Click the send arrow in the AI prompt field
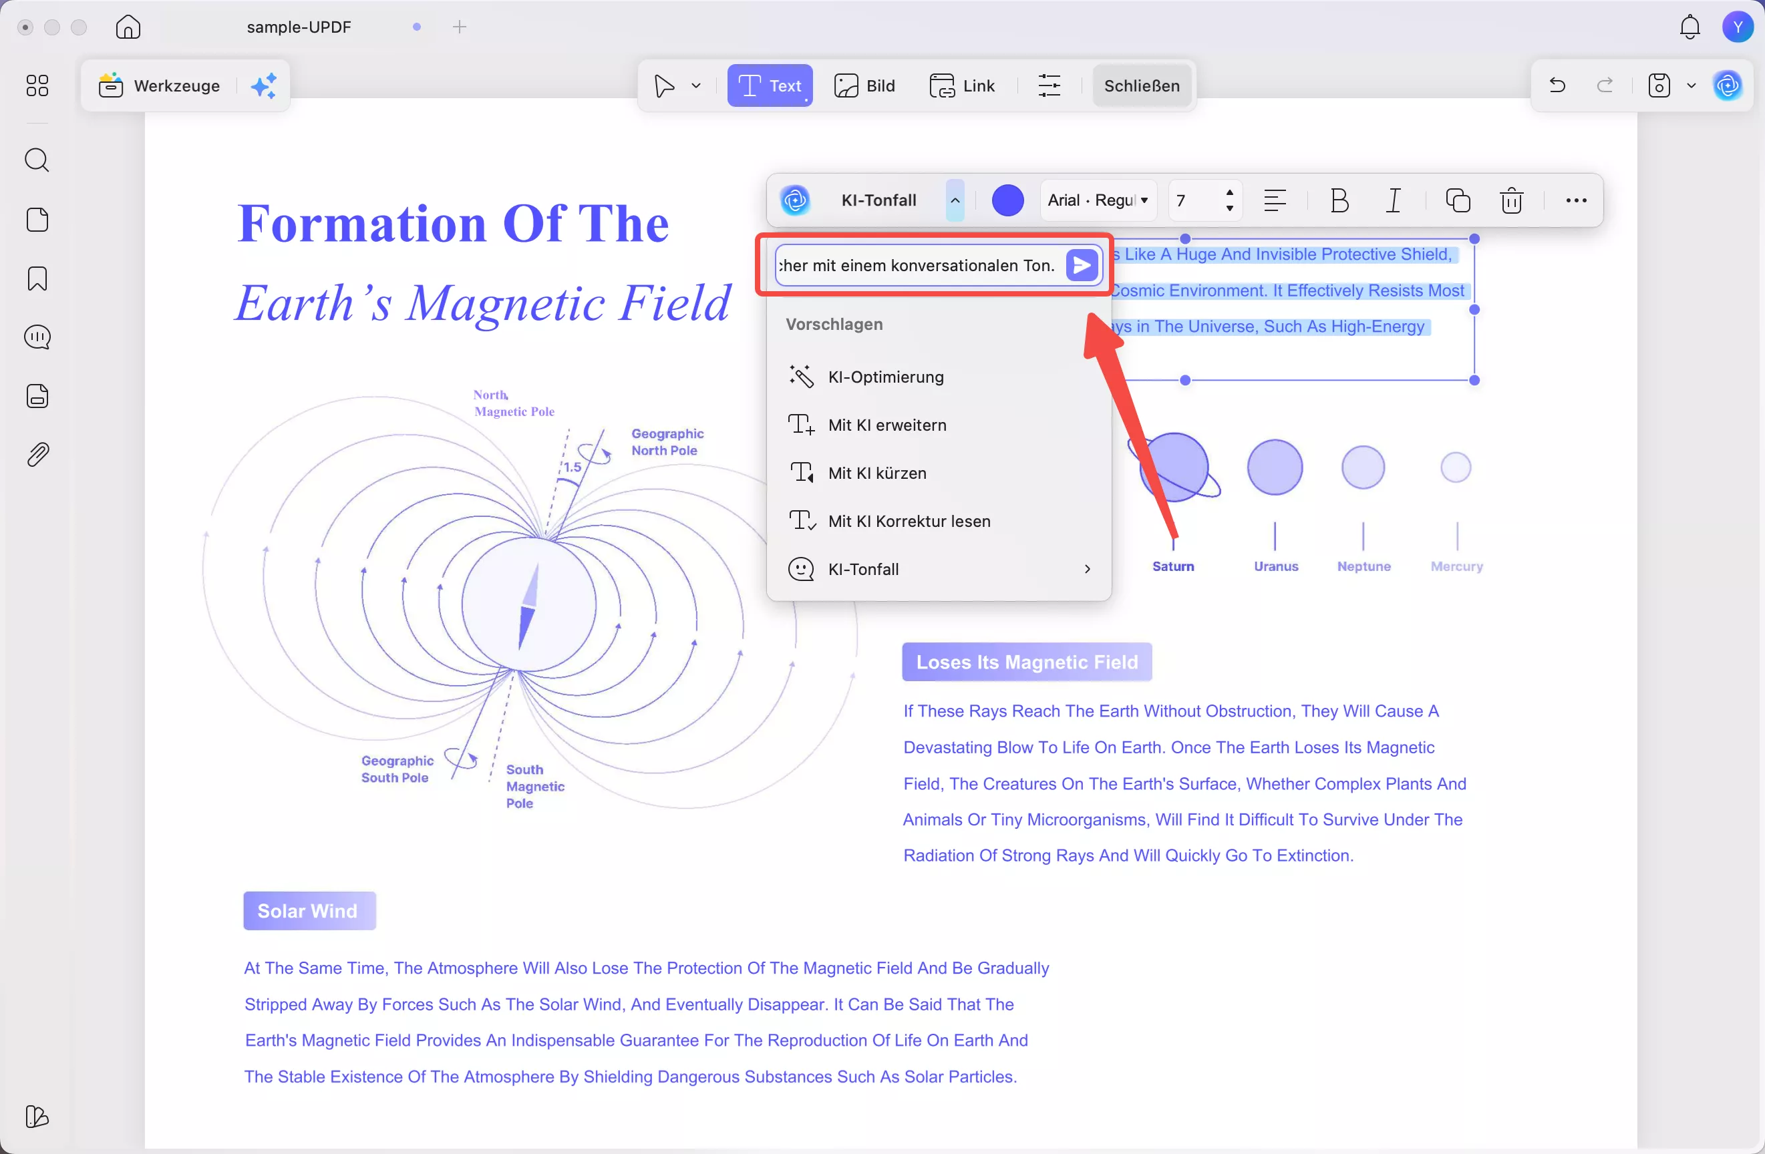This screenshot has height=1154, width=1765. click(x=1082, y=265)
